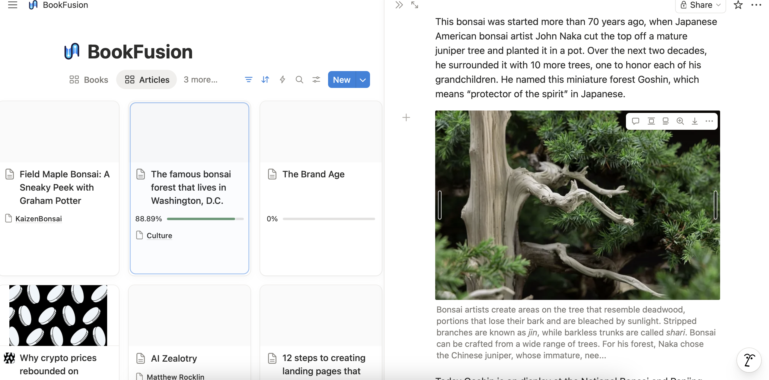769x380 pixels.
Task: Open the Matthew Rocklin linked page
Action: pyautogui.click(x=175, y=376)
